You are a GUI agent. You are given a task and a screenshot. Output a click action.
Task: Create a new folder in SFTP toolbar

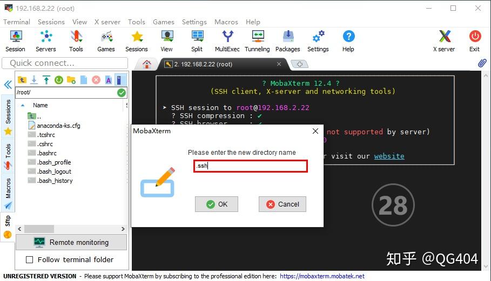[x=71, y=80]
